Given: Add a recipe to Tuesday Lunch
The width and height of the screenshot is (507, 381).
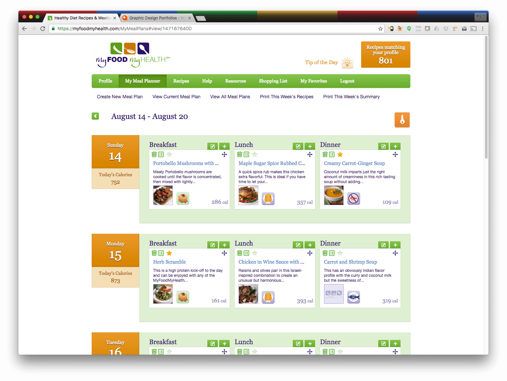Looking at the screenshot, I should 310,344.
